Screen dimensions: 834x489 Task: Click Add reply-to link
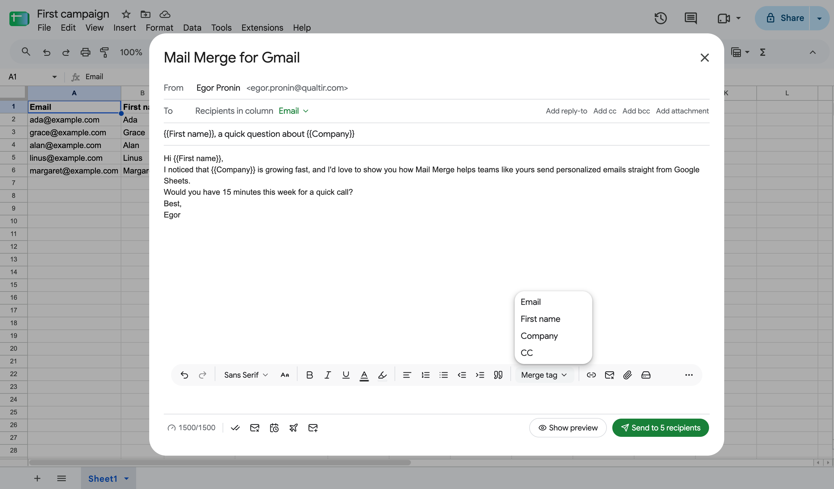coord(566,111)
